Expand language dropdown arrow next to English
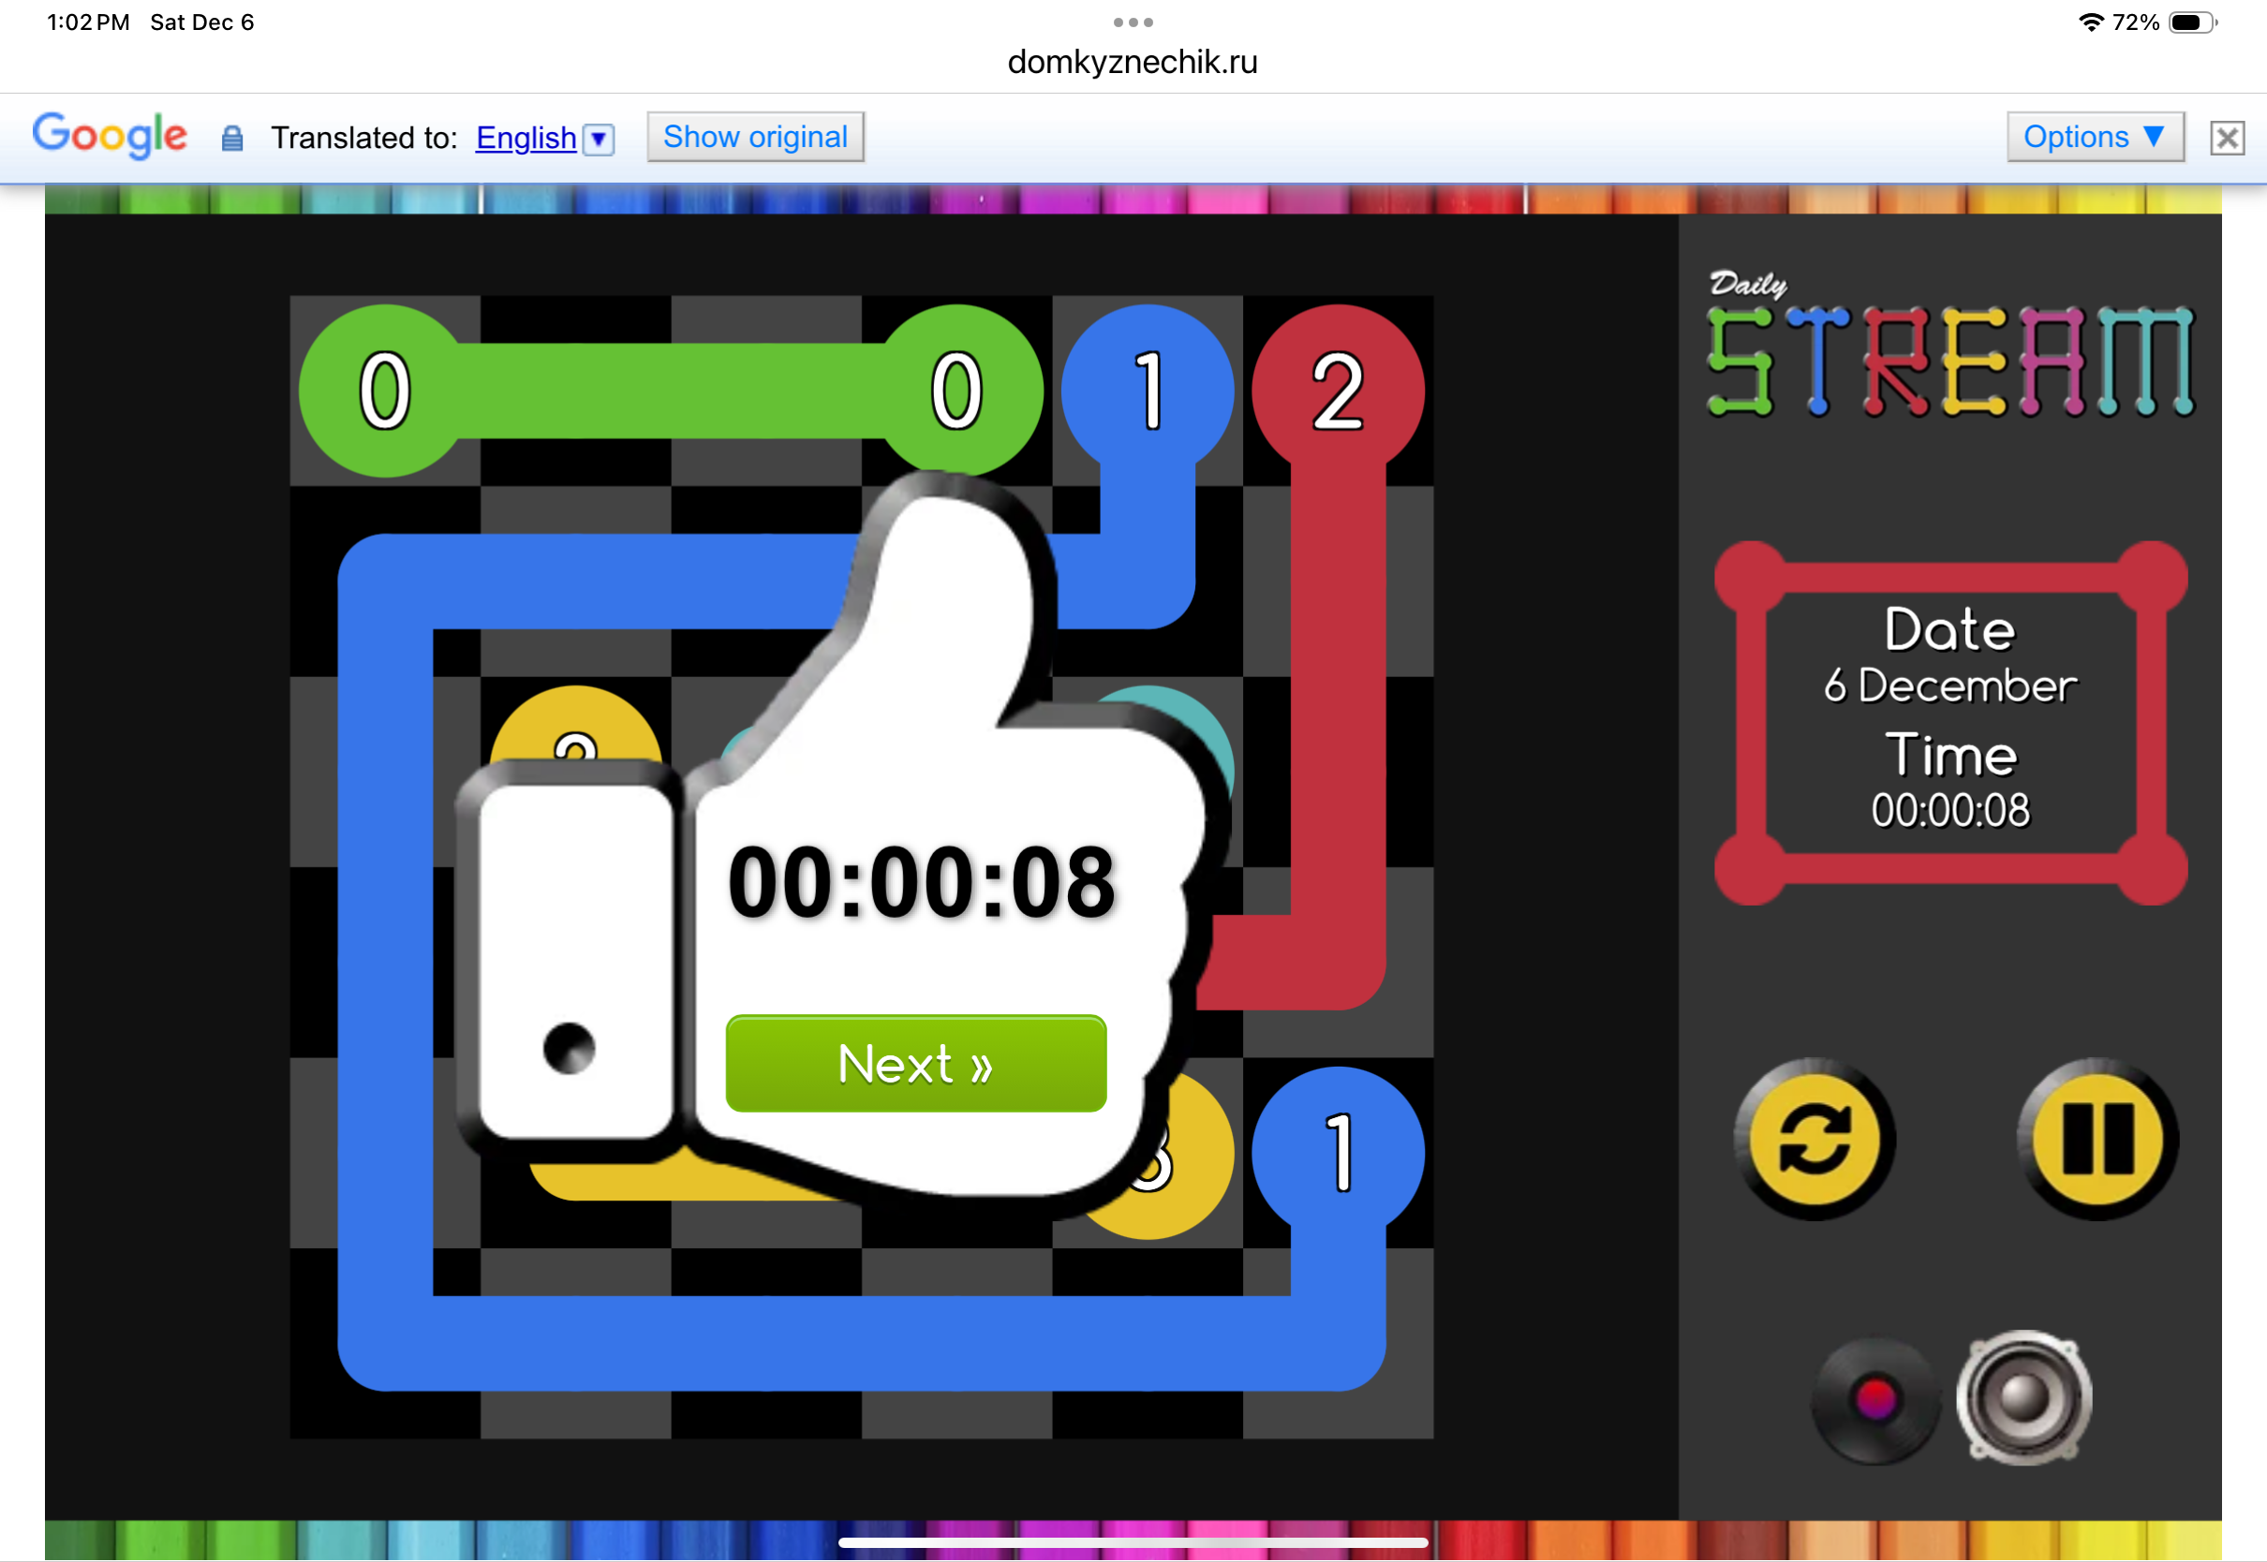Image resolution: width=2267 pixels, height=1562 pixels. click(x=599, y=139)
